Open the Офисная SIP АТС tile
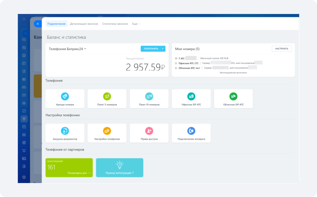The height and width of the screenshot is (197, 317). tap(191, 99)
